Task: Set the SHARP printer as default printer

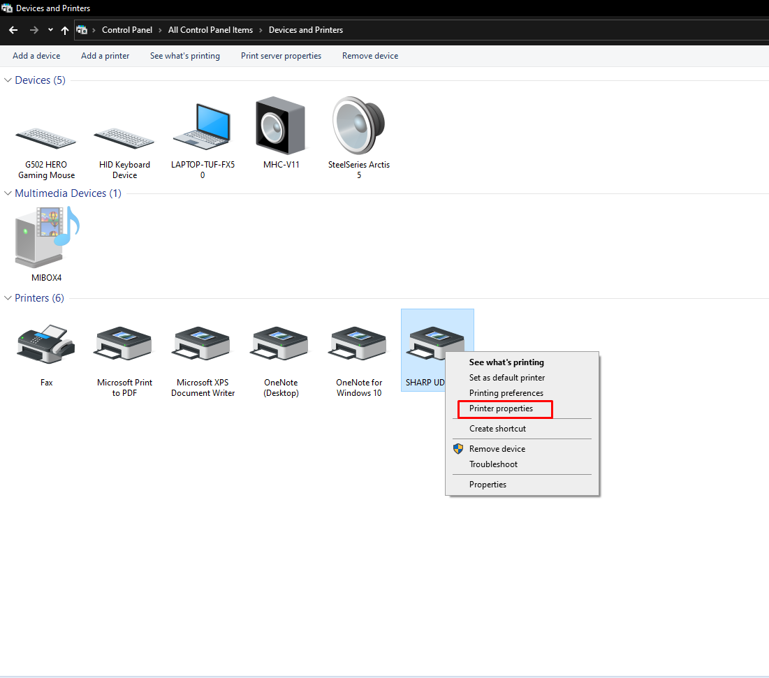Action: (506, 377)
